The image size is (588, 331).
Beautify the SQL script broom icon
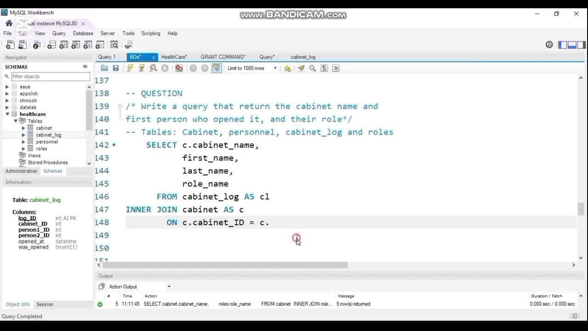coord(301,68)
